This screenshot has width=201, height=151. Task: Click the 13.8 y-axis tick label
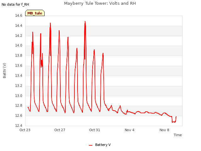[19, 56]
